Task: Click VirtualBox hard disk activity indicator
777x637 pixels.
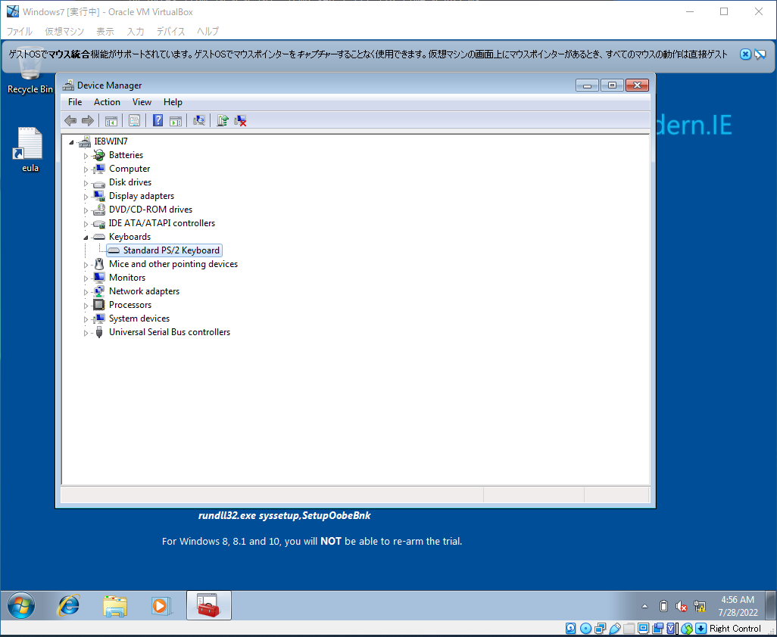Action: pyautogui.click(x=571, y=629)
